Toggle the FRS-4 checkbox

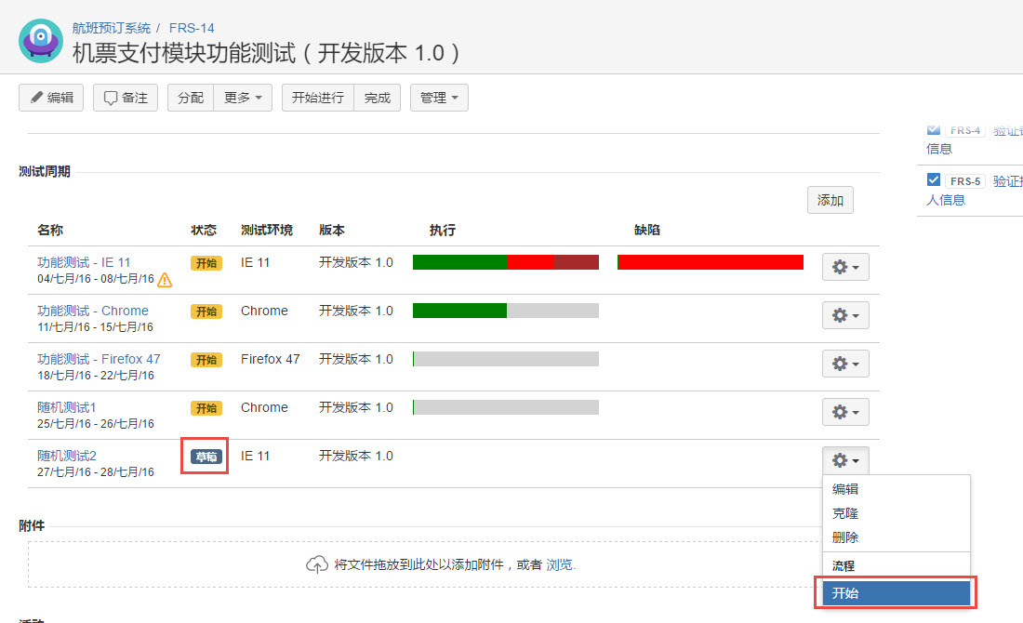coord(934,129)
